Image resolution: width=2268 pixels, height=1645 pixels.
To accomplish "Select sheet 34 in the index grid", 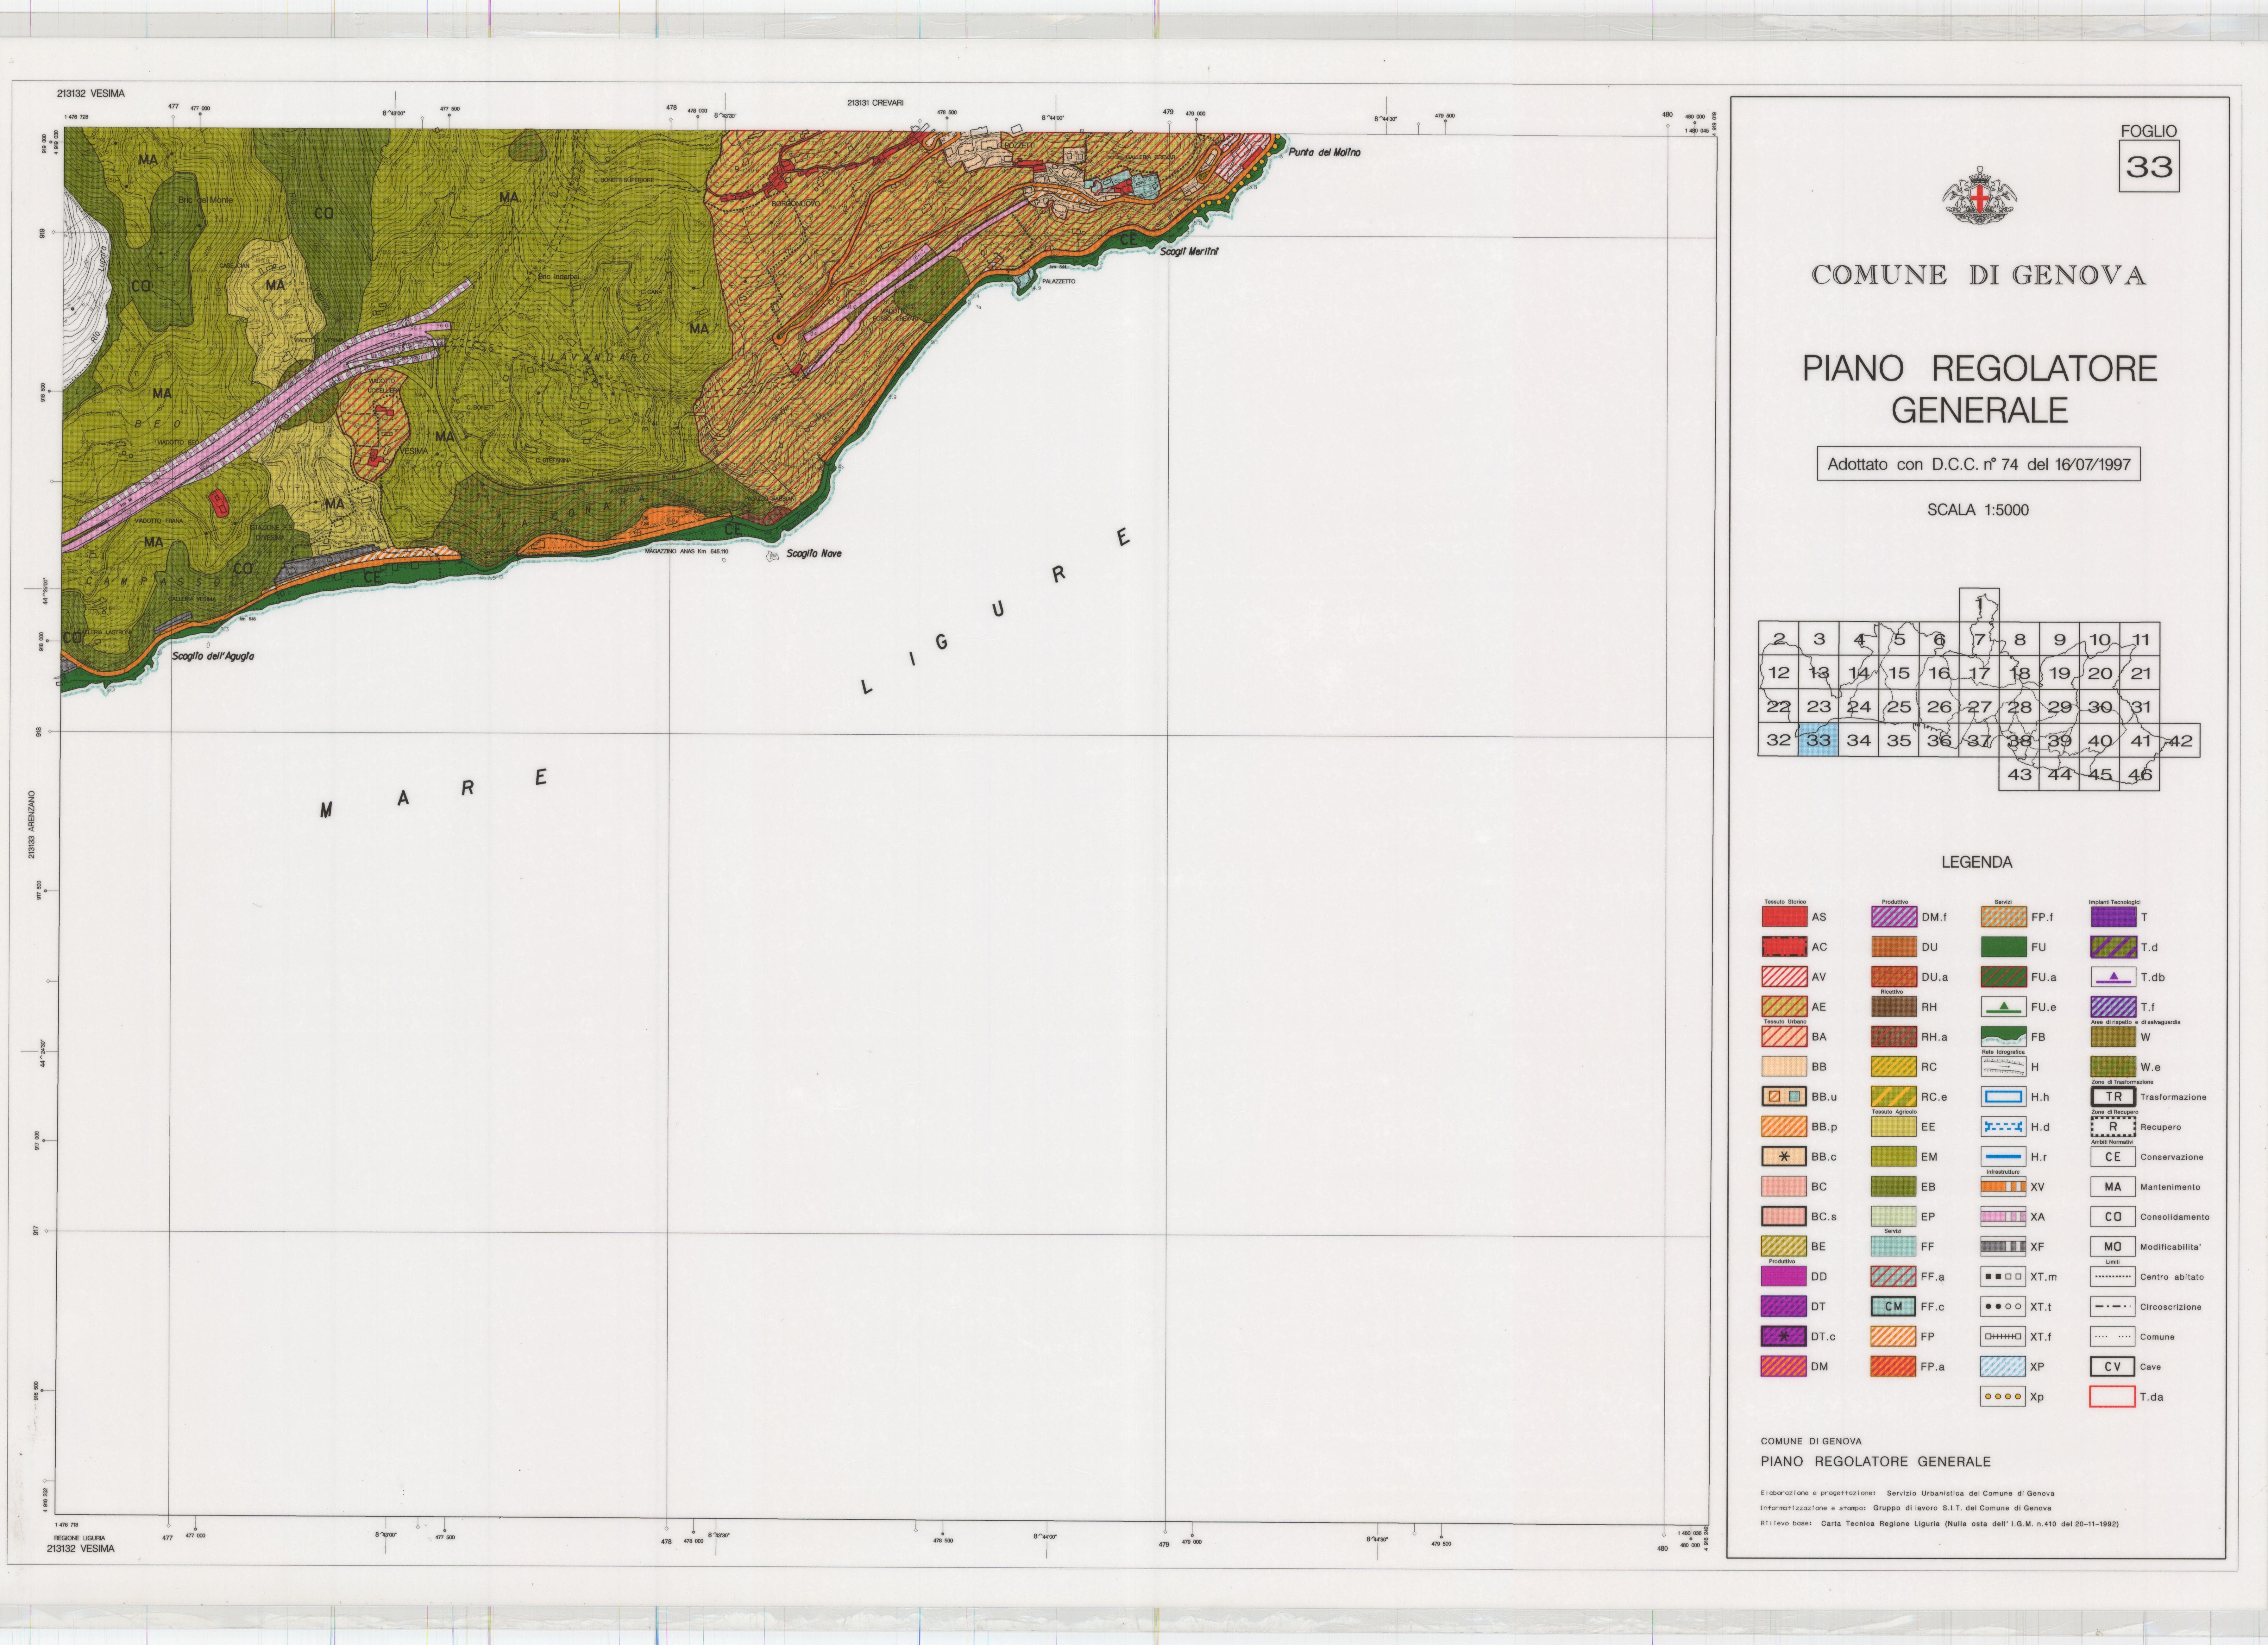I will coord(1858,740).
